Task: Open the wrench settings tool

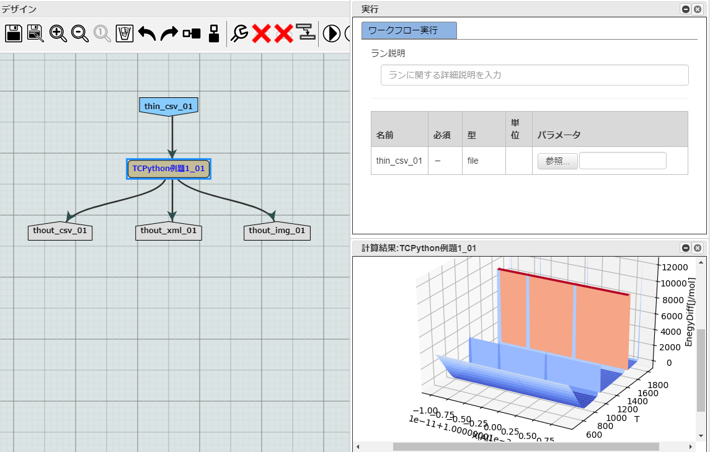Action: tap(239, 33)
